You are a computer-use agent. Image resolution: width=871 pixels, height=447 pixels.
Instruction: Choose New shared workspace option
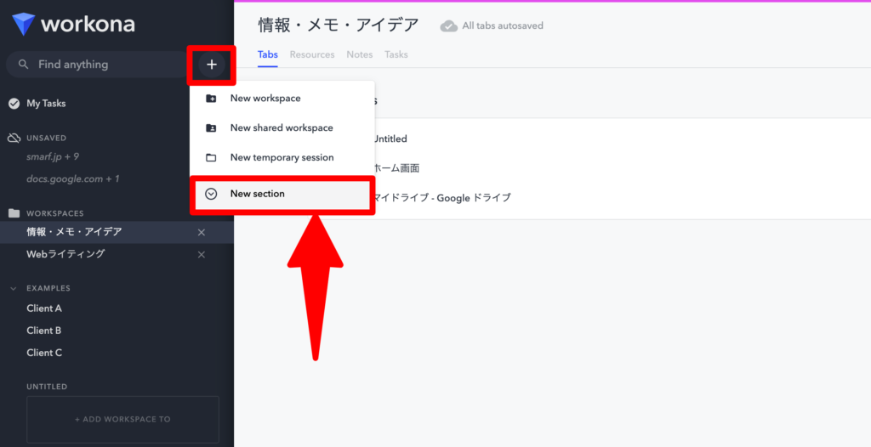click(282, 127)
